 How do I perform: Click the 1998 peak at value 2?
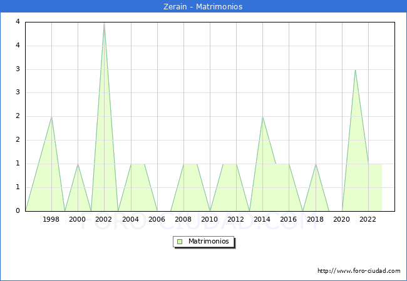(x=51, y=117)
